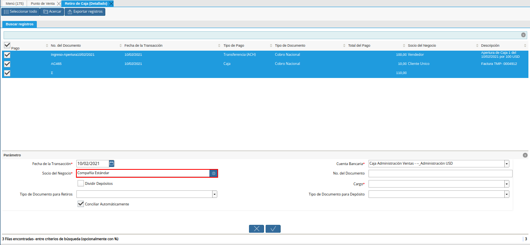The width and height of the screenshot is (530, 245).
Task: Collapse the search criteria bar
Action: 523,35
